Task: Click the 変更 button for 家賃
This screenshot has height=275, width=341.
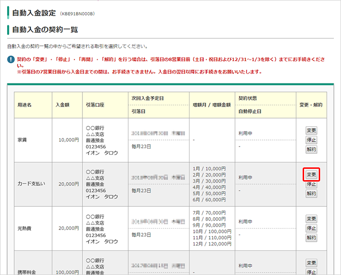Action: tap(311, 130)
